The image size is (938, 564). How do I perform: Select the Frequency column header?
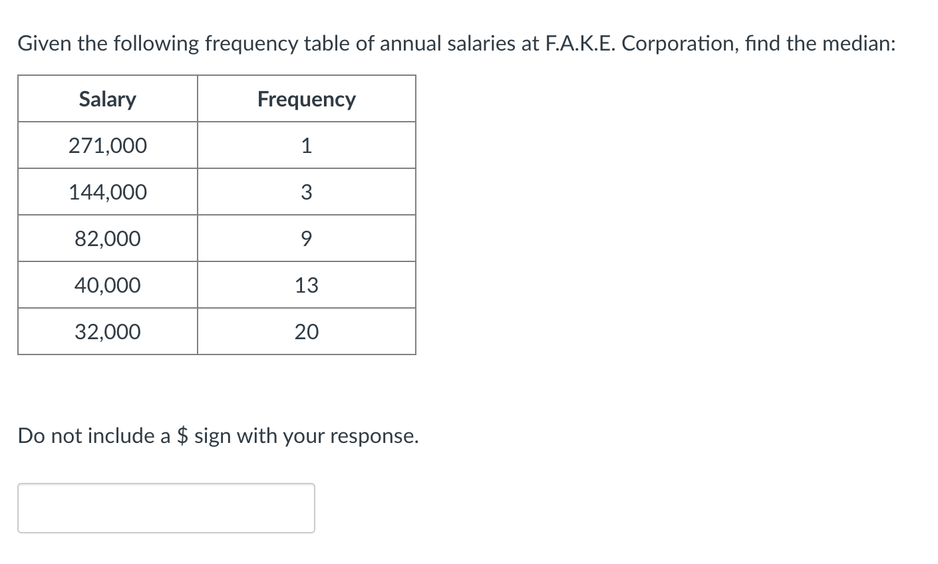306,98
